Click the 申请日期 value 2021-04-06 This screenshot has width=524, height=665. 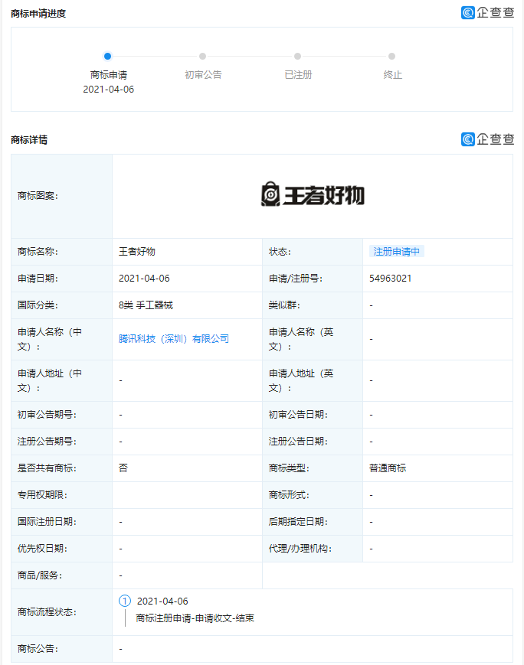tap(144, 279)
